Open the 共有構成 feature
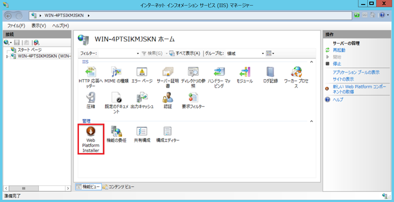Screen dimensions: 394x202 (142, 134)
